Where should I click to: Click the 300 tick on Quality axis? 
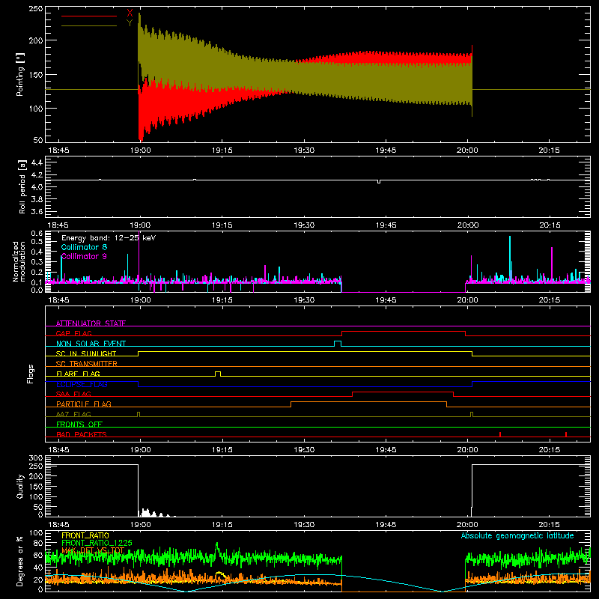coord(36,458)
